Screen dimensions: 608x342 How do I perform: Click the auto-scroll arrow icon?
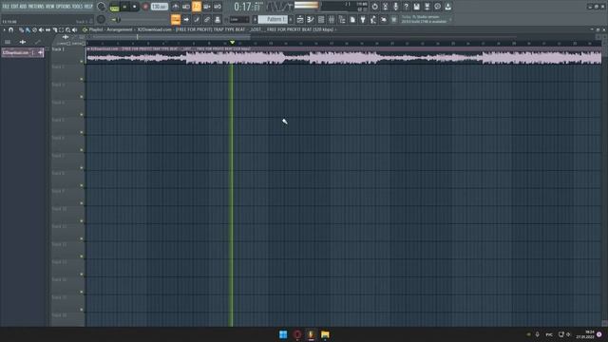[x=186, y=19]
